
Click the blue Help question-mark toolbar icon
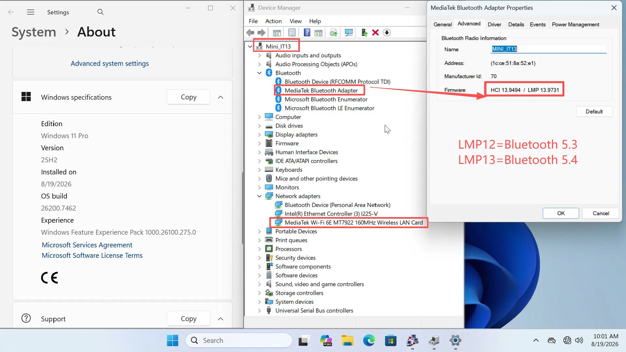tap(307, 33)
